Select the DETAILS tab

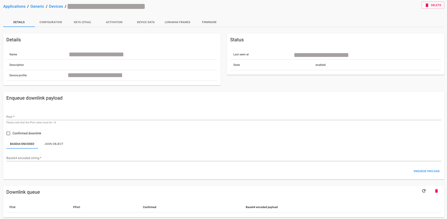tap(18, 22)
